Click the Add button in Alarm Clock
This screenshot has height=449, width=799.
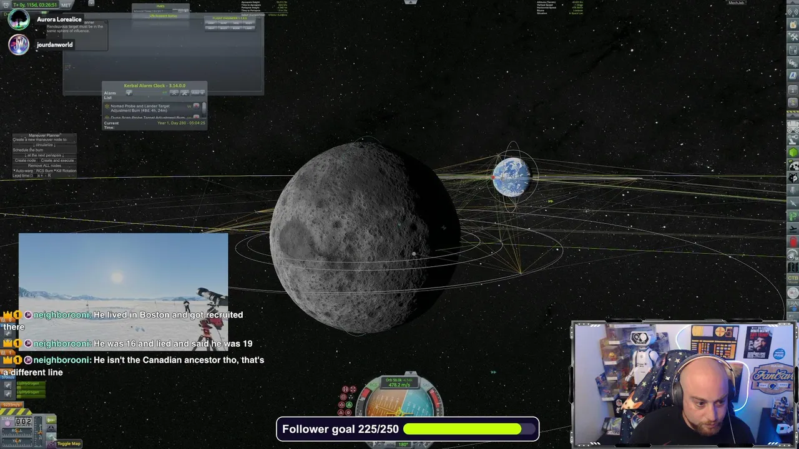(195, 93)
